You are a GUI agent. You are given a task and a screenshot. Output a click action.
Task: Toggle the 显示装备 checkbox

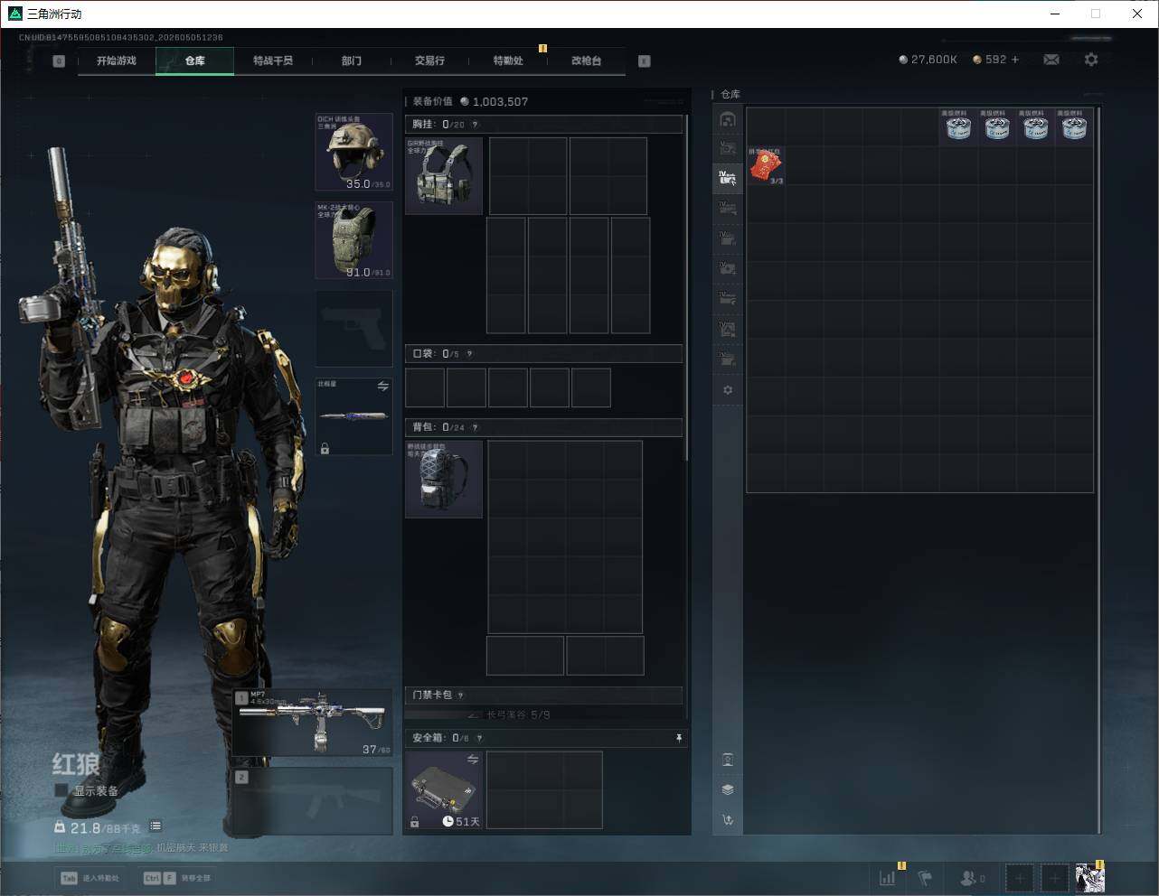click(x=61, y=790)
